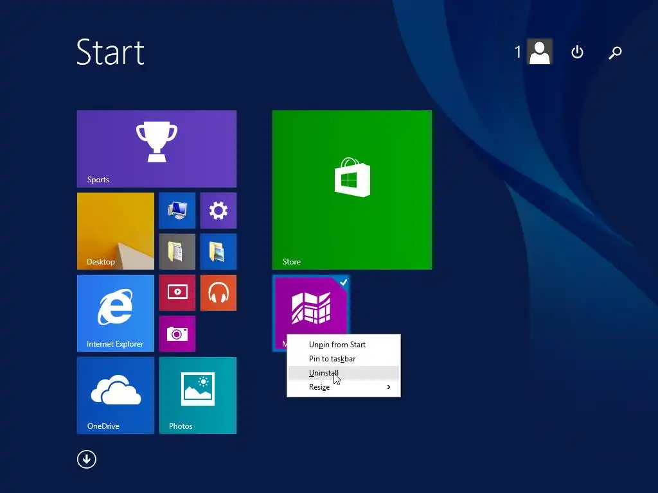
Task: Open the Desktop tile
Action: (116, 231)
